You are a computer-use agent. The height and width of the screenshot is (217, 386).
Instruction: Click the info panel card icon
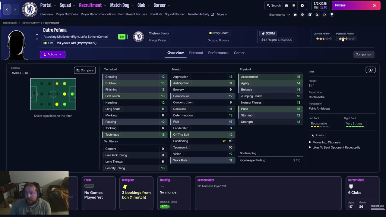pos(371,70)
